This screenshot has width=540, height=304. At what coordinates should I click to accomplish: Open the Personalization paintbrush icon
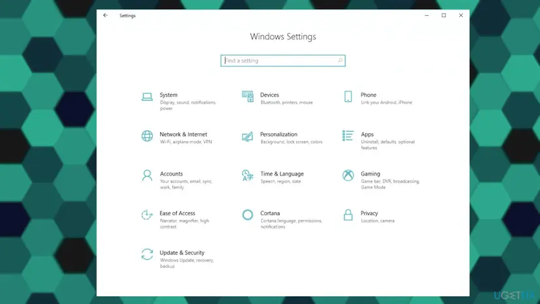tap(248, 136)
